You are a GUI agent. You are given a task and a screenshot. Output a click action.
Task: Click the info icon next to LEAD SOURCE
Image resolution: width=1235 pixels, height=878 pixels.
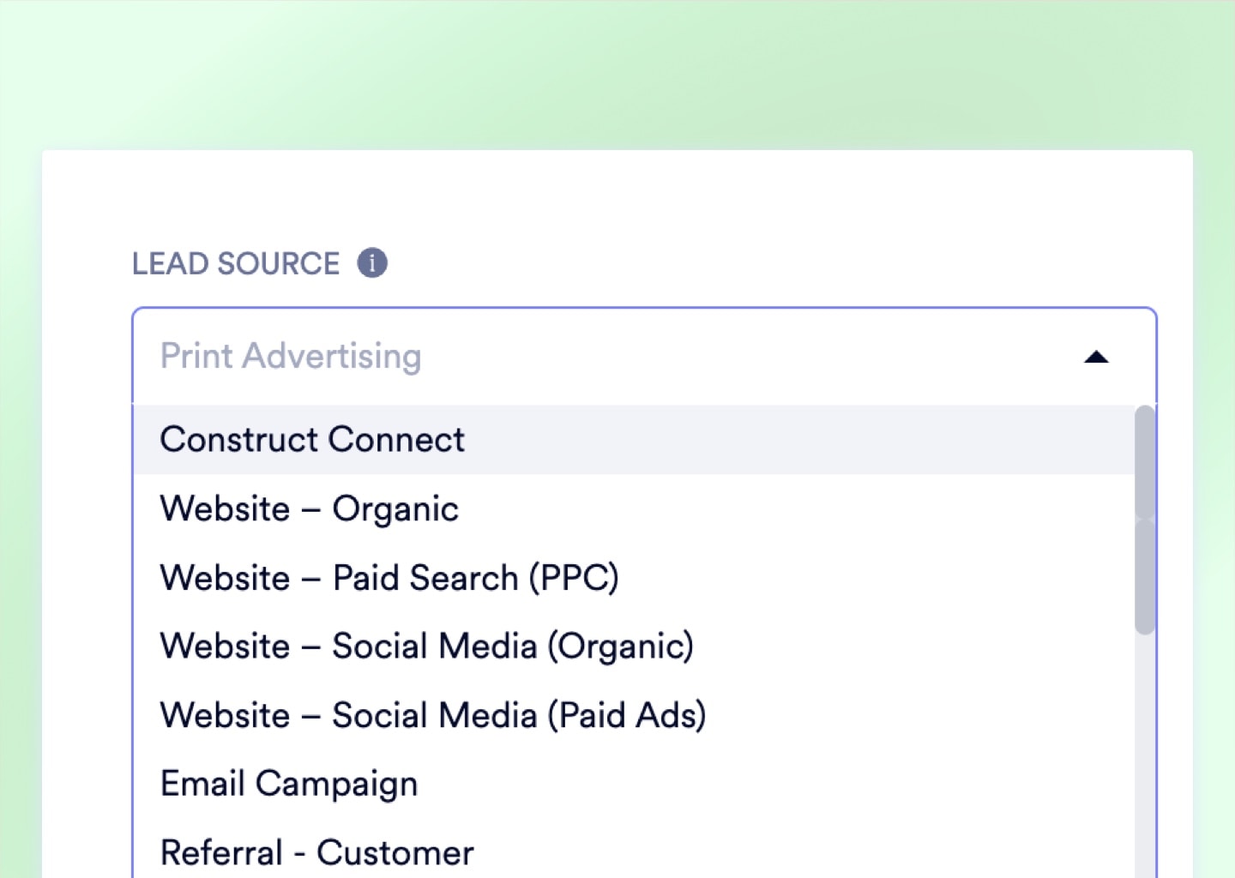click(x=372, y=263)
